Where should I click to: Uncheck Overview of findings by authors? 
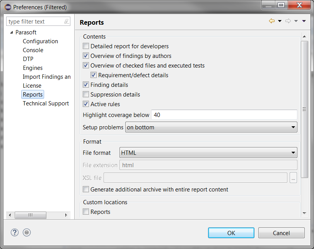(x=86, y=56)
